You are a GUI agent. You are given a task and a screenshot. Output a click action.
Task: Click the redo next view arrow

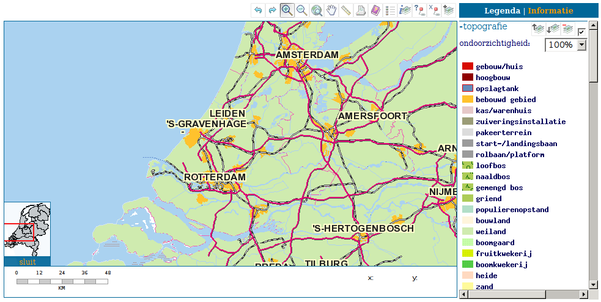tap(272, 10)
